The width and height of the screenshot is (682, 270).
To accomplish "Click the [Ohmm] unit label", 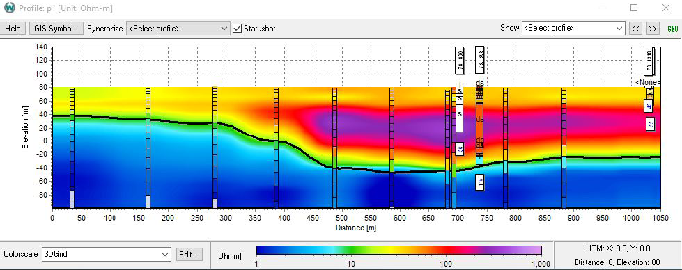I will (228, 255).
